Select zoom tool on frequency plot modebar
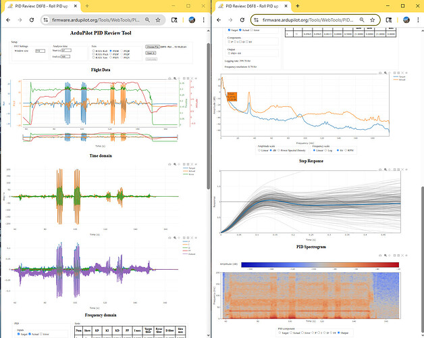This screenshot has width=424, height=338. click(386, 73)
